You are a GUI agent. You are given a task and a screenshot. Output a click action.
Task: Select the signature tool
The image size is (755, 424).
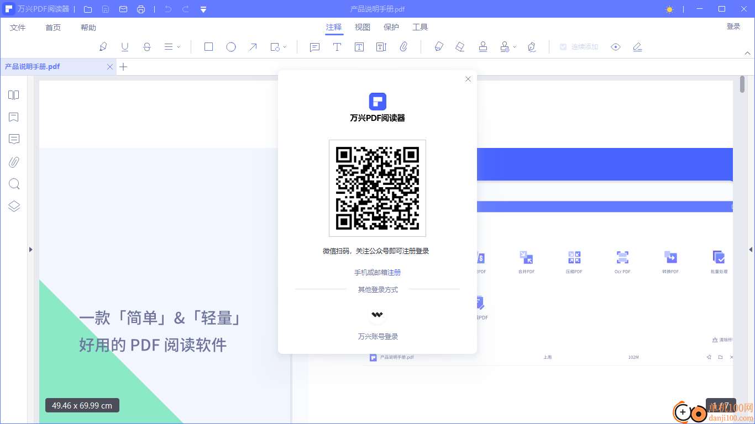tap(532, 47)
